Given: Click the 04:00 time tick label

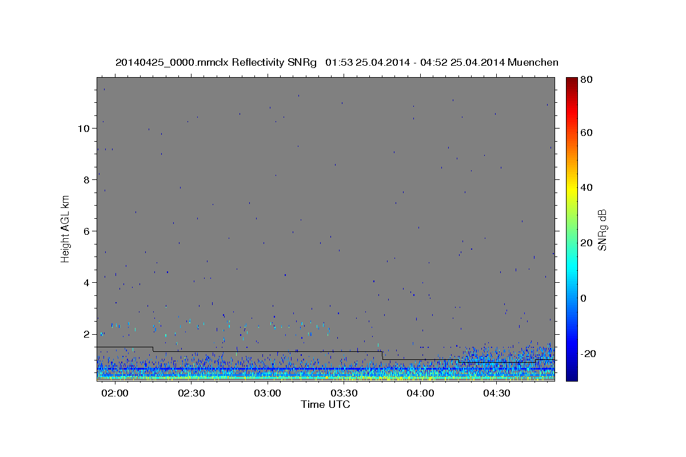Looking at the screenshot, I should pos(421,393).
